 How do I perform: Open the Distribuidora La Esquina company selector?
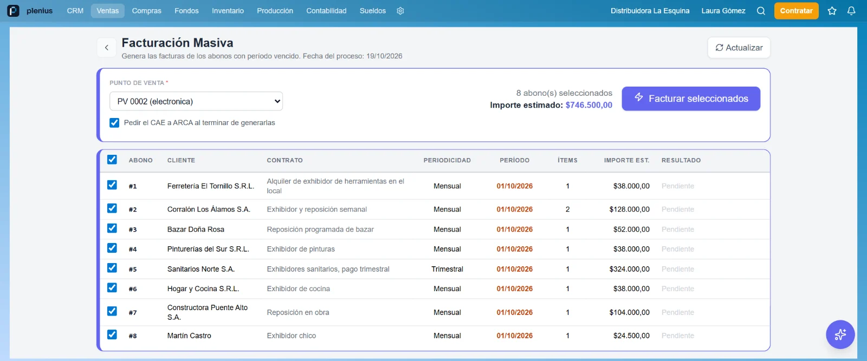coord(650,11)
